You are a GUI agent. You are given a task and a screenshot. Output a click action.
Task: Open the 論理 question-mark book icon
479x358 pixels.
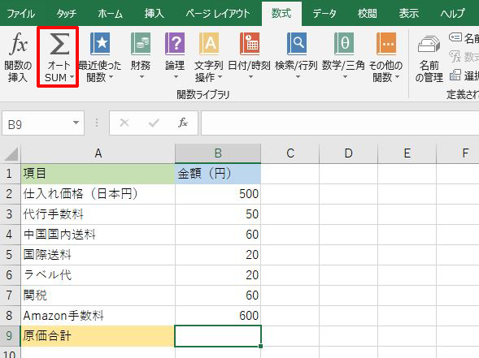175,44
